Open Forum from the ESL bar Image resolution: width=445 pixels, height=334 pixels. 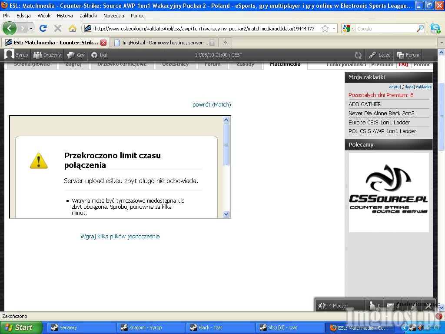(408, 55)
